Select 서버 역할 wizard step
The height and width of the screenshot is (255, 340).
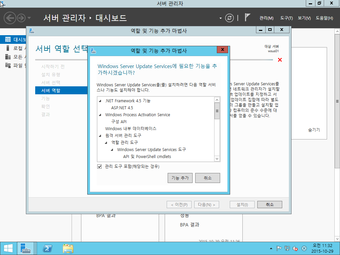pyautogui.click(x=61, y=90)
